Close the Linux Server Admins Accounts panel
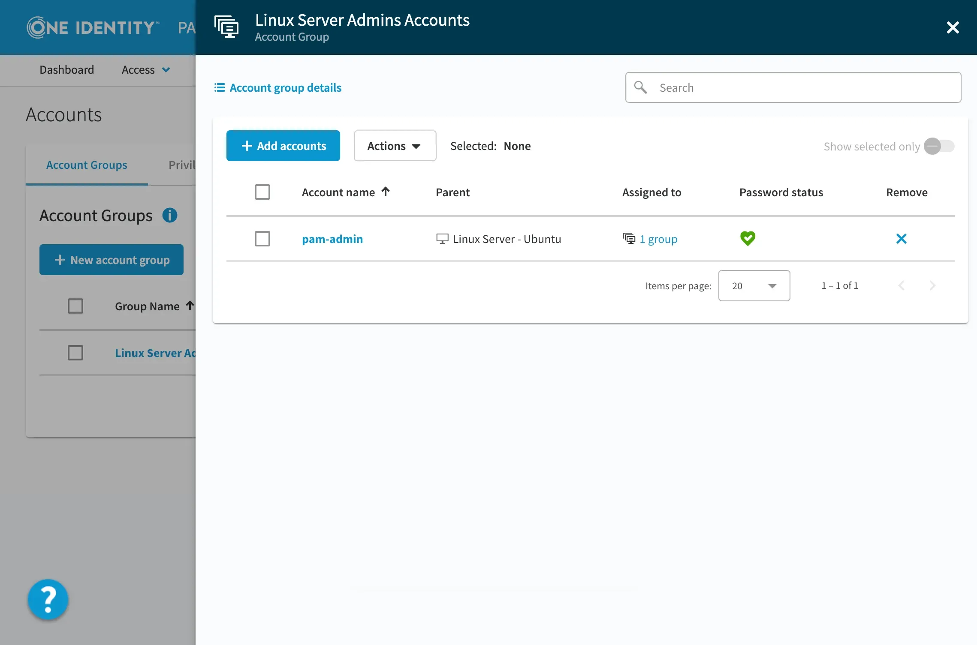 click(x=953, y=27)
